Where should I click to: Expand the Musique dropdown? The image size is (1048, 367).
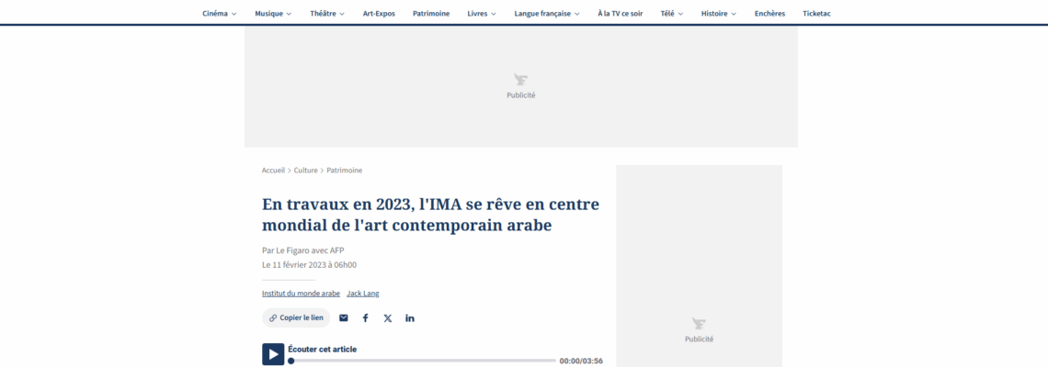pos(273,14)
